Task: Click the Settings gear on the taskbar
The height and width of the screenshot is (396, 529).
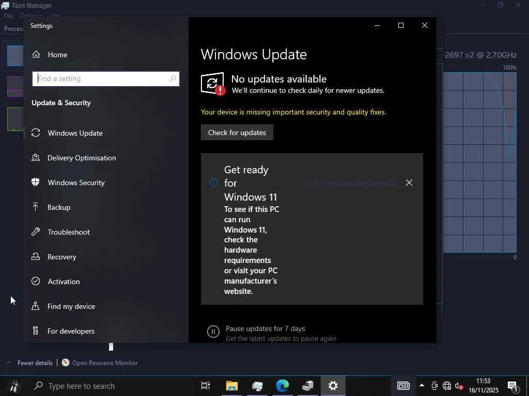Action: [x=333, y=386]
